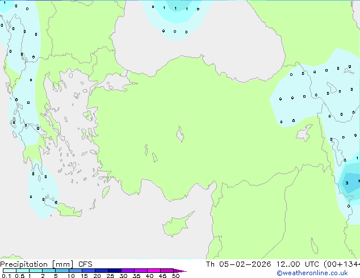Click the legend tick label '25'

tap(110, 276)
